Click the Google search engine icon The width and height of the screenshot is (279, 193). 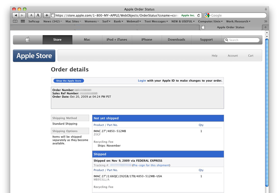[x=207, y=15]
